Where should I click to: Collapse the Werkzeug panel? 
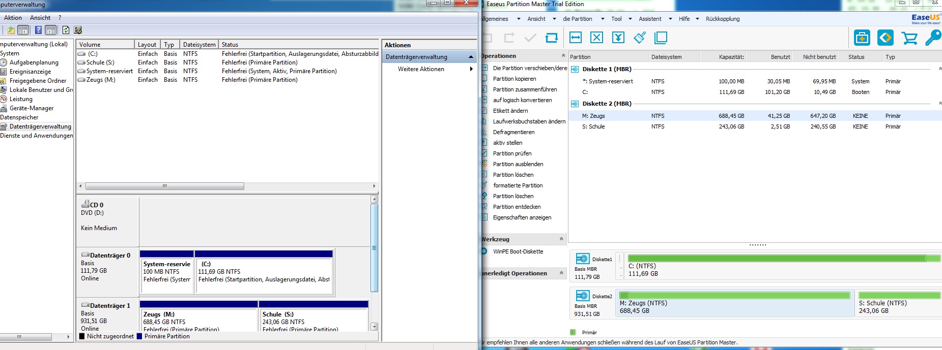(561, 239)
